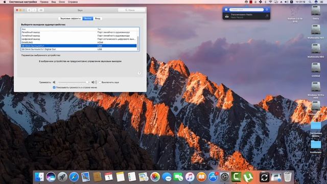Launch Siri from the Dock
This screenshot has width=327, height=184.
pyautogui.click(x=51, y=177)
